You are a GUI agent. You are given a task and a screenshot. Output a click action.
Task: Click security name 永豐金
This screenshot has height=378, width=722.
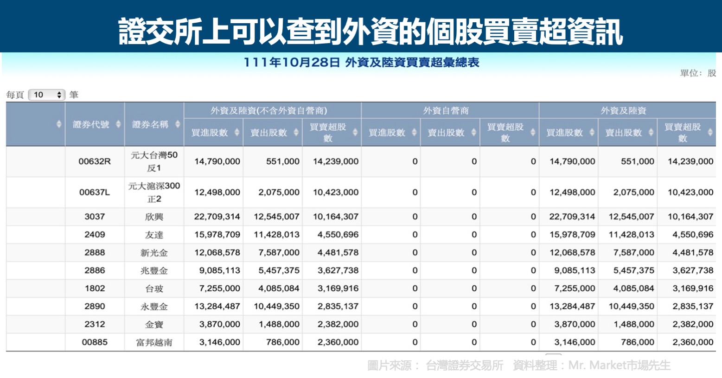click(154, 307)
